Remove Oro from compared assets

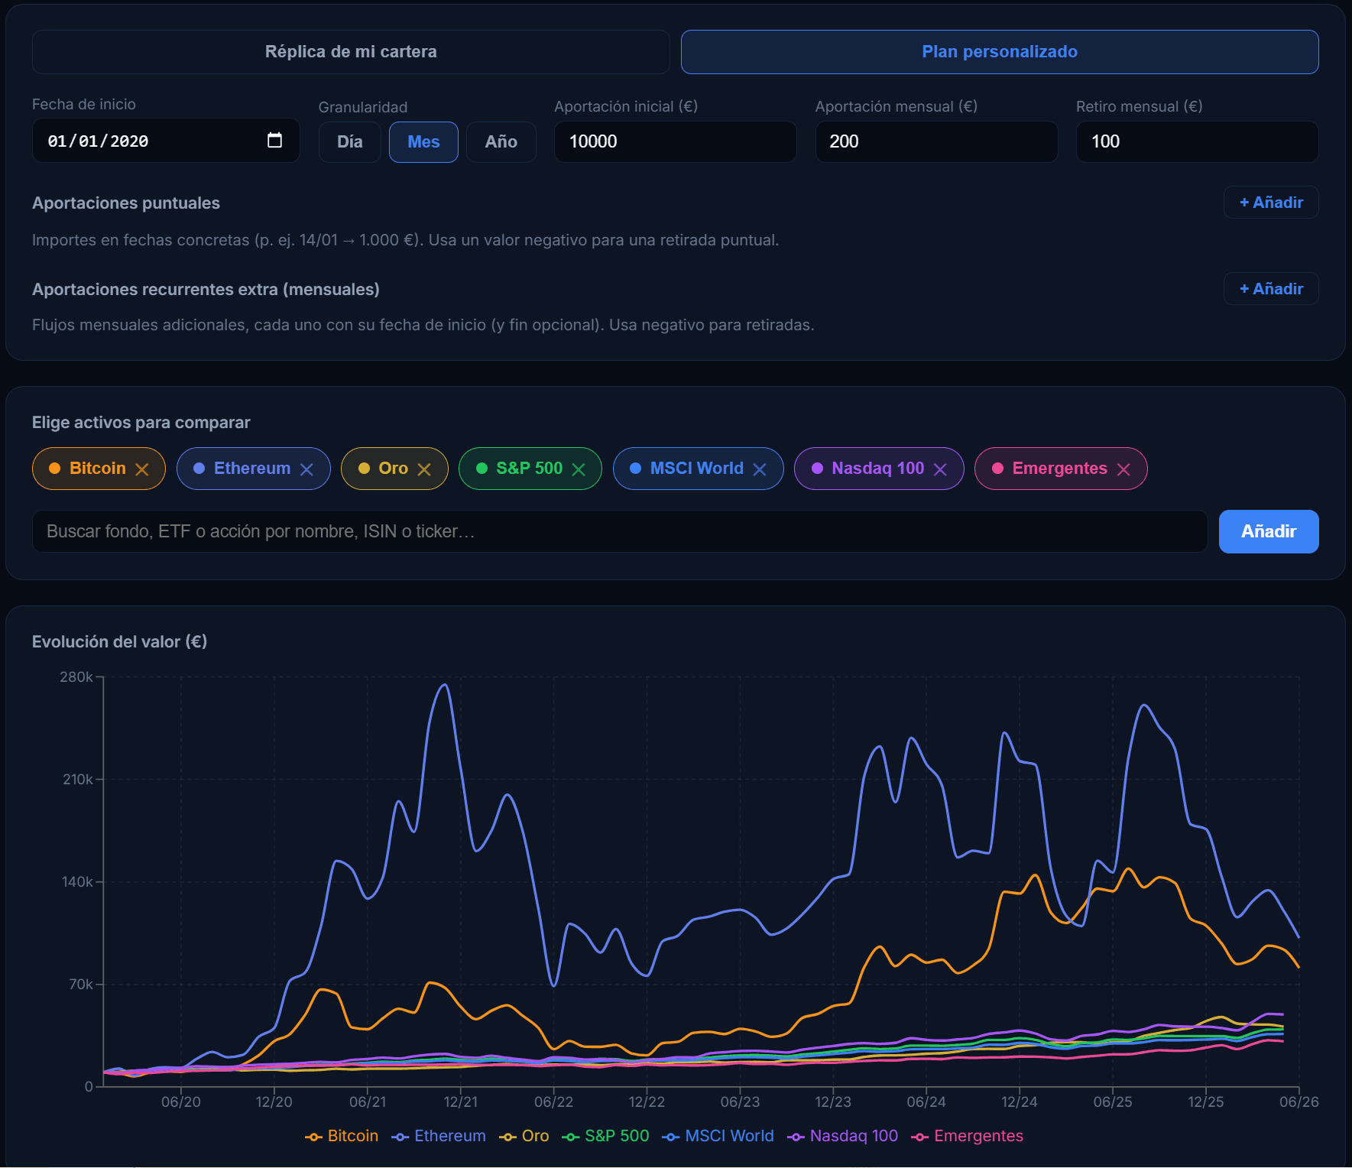tap(424, 469)
